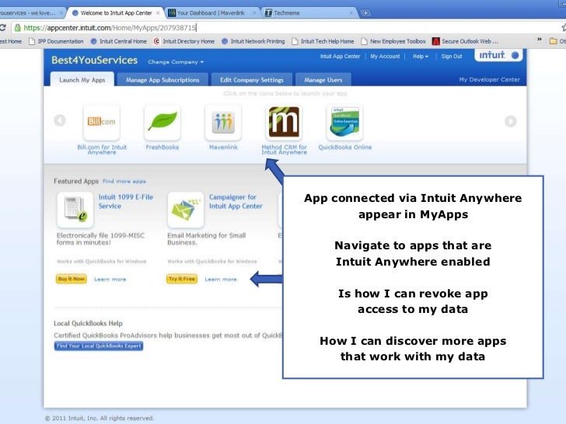Open the Campaigner envelope icon
The width and height of the screenshot is (566, 424).
pyautogui.click(x=186, y=210)
